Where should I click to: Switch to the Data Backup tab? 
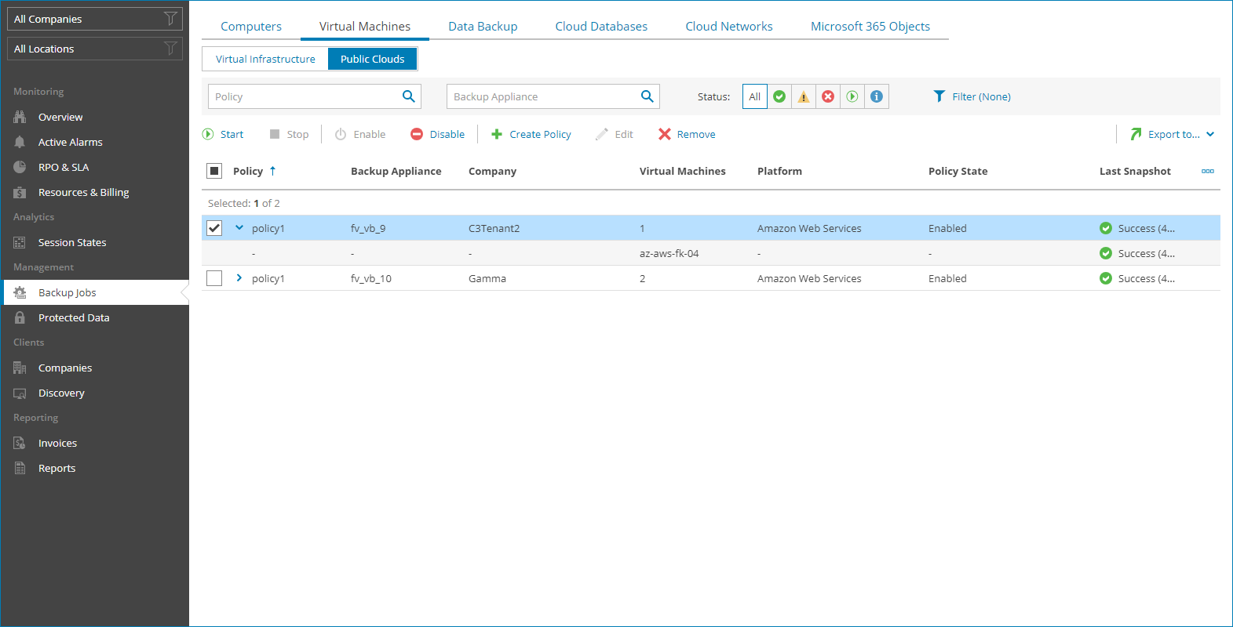tap(483, 26)
